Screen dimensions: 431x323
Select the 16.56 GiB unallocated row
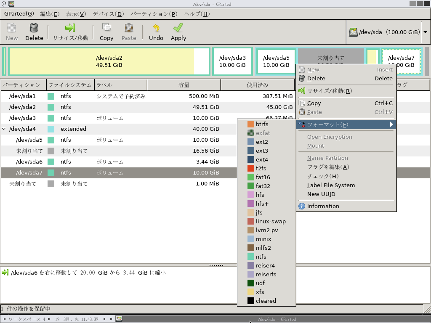coord(119,151)
